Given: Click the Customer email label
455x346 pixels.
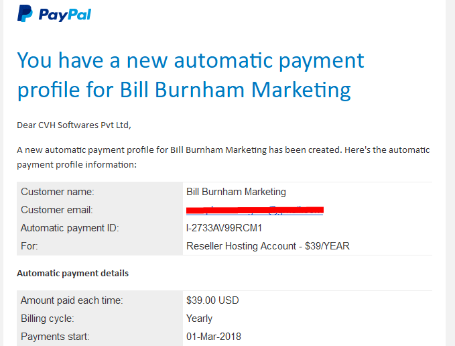Looking at the screenshot, I should 57,210.
